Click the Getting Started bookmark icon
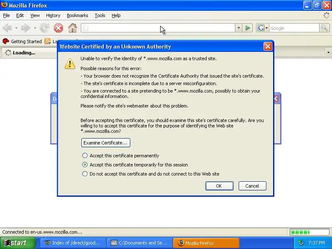Viewport: 332px width, 249px height. (6, 41)
